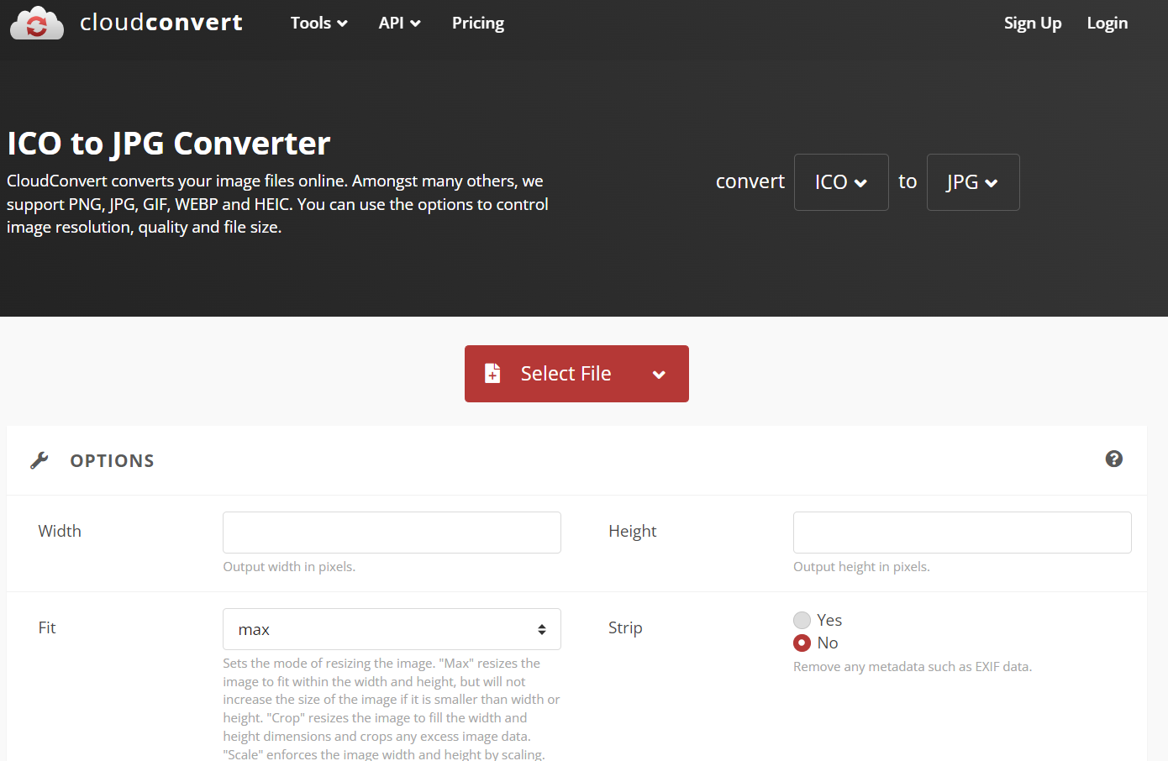Image resolution: width=1168 pixels, height=761 pixels.
Task: Focus the Width input field
Action: pyautogui.click(x=392, y=533)
